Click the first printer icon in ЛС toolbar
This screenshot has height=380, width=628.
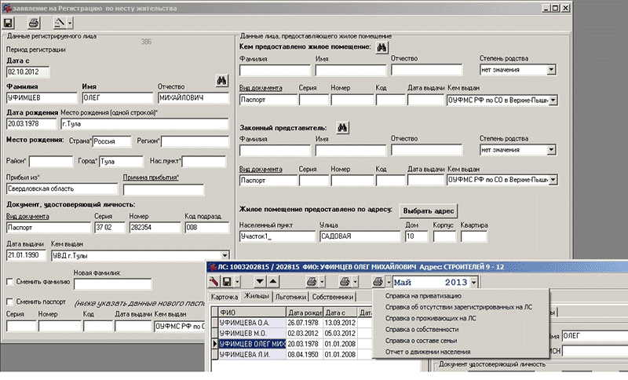311,282
